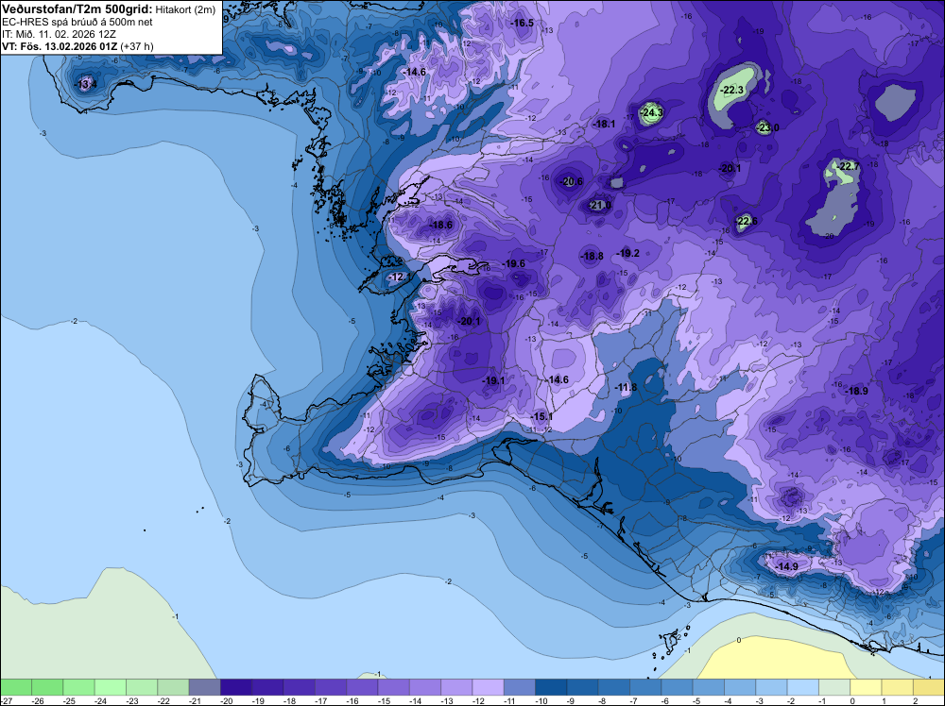
Task: Click the '-19.2' temperature label
Action: pyautogui.click(x=627, y=253)
